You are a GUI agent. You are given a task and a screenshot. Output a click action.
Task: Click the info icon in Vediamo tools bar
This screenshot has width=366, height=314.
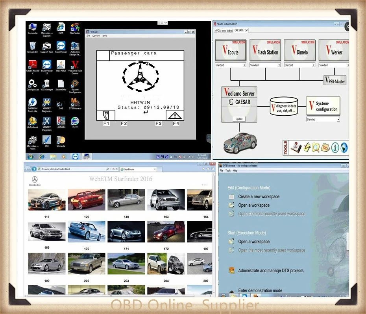coord(335,148)
